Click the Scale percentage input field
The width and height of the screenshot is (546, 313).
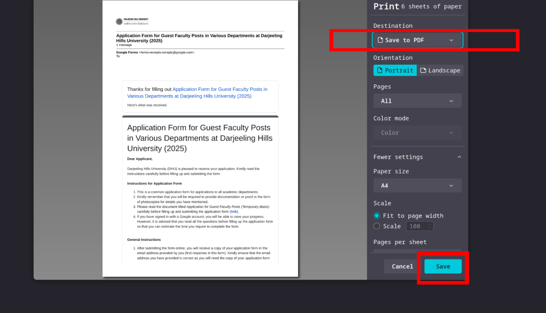coord(416,226)
